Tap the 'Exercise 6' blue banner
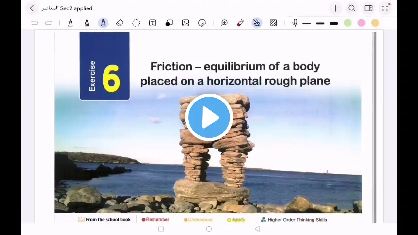Viewport: 418px width, 235px height. 104,66
